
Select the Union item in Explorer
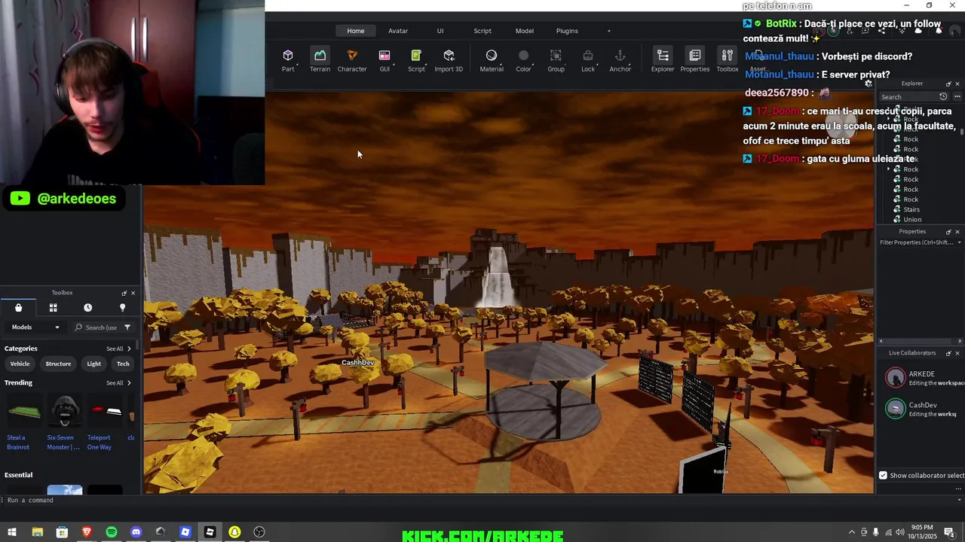(x=911, y=219)
